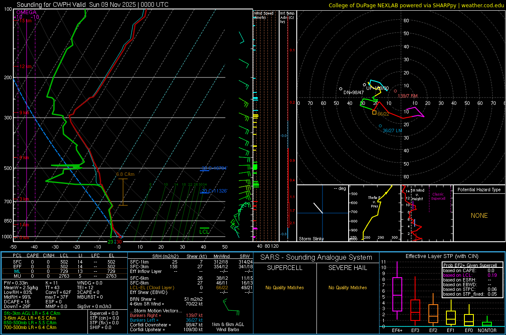
Task: Click 'Effective Layer STP (with CIN)' title
Action: pos(442,256)
